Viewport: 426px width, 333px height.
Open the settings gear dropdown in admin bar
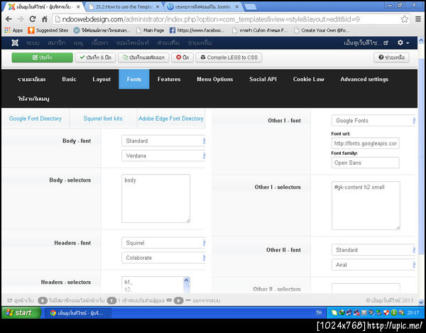click(403, 43)
